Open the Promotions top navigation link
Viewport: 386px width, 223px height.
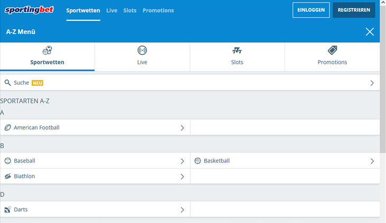pyautogui.click(x=158, y=11)
